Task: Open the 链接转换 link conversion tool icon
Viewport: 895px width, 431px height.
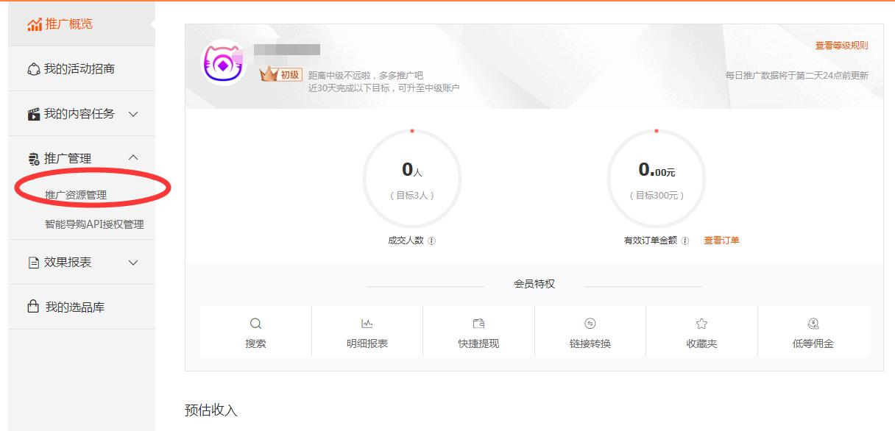Action: pos(590,322)
